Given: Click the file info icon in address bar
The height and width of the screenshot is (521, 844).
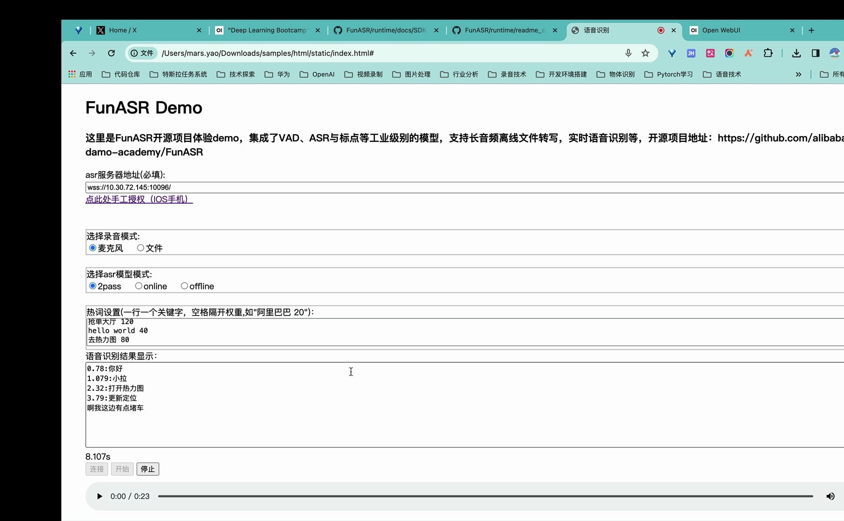Looking at the screenshot, I should coord(142,53).
